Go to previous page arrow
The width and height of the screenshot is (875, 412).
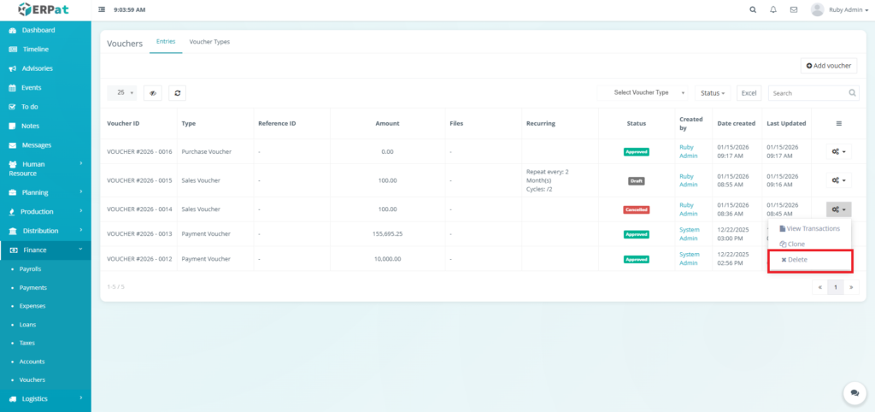pyautogui.click(x=820, y=287)
